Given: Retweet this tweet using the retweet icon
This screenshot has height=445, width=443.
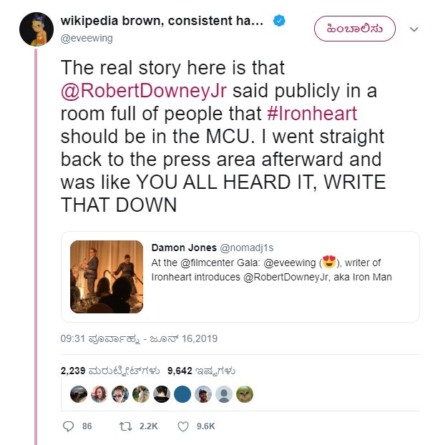Looking at the screenshot, I should (x=125, y=426).
